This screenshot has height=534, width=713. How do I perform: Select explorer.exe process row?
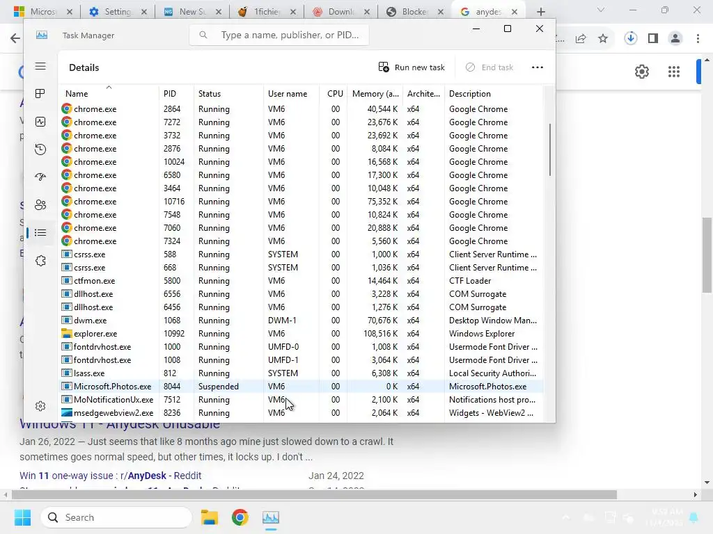pyautogui.click(x=301, y=334)
